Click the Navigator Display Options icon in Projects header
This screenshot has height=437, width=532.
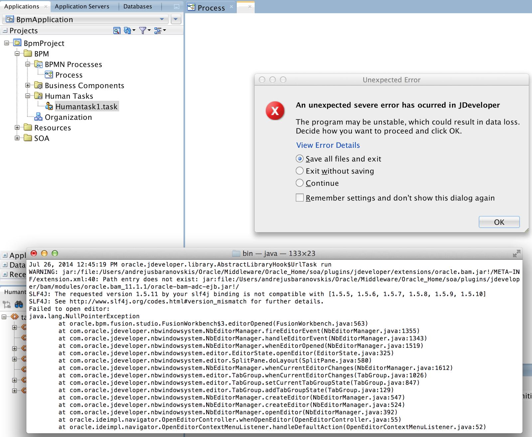[117, 31]
